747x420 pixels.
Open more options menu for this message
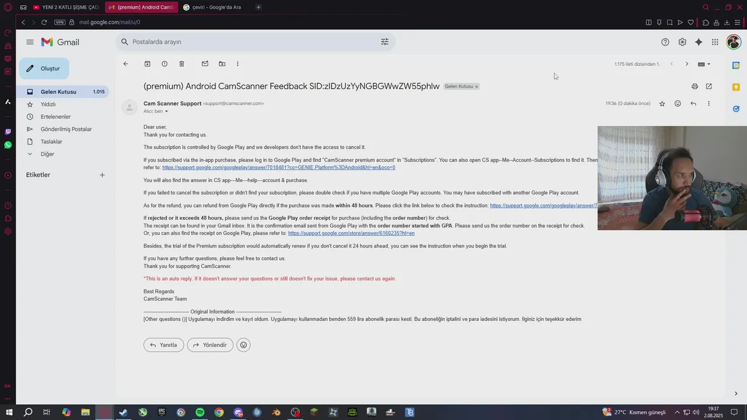point(708,104)
